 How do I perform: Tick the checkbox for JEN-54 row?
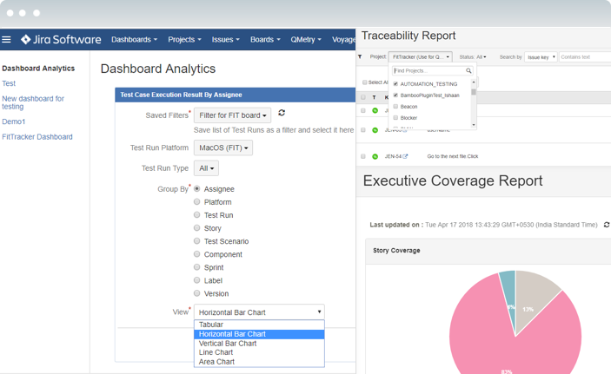363,156
